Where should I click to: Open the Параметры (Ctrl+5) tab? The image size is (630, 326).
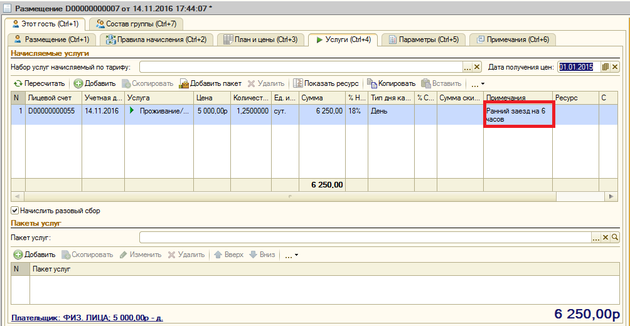pyautogui.click(x=424, y=39)
